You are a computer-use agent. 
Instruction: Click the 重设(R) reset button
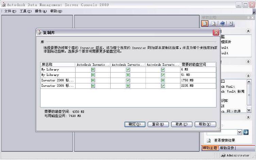[x=158, y=124]
